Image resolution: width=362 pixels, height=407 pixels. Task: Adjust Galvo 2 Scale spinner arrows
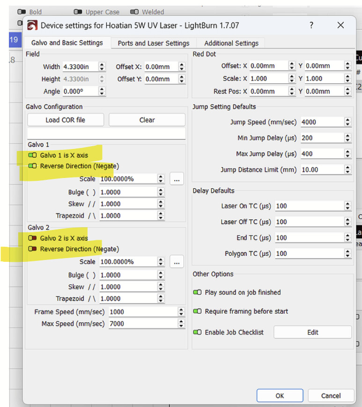pos(161,262)
